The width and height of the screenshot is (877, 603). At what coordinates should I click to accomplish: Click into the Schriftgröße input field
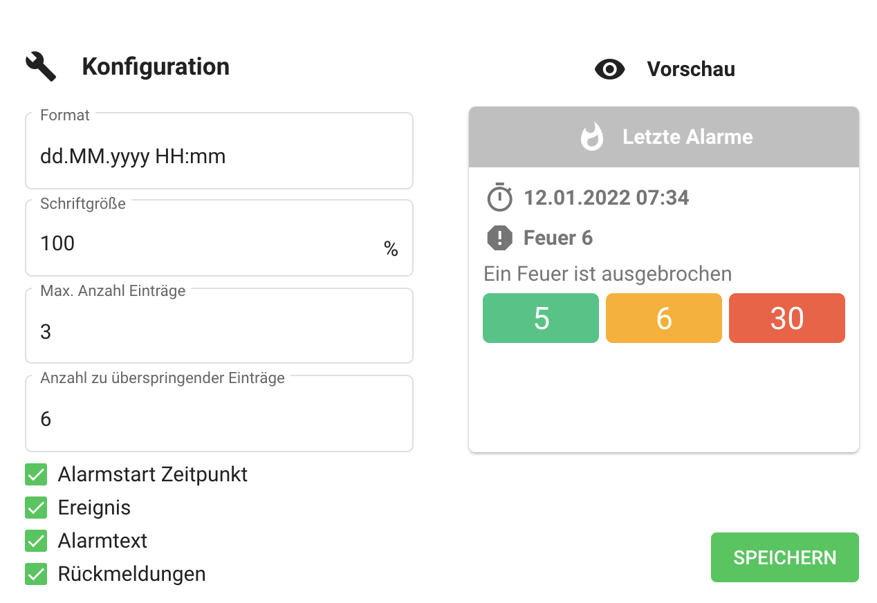[207, 243]
